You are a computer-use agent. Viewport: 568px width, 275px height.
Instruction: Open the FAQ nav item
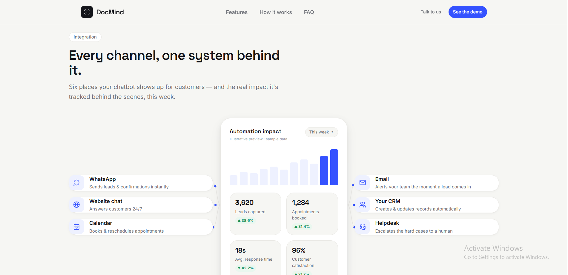click(309, 12)
